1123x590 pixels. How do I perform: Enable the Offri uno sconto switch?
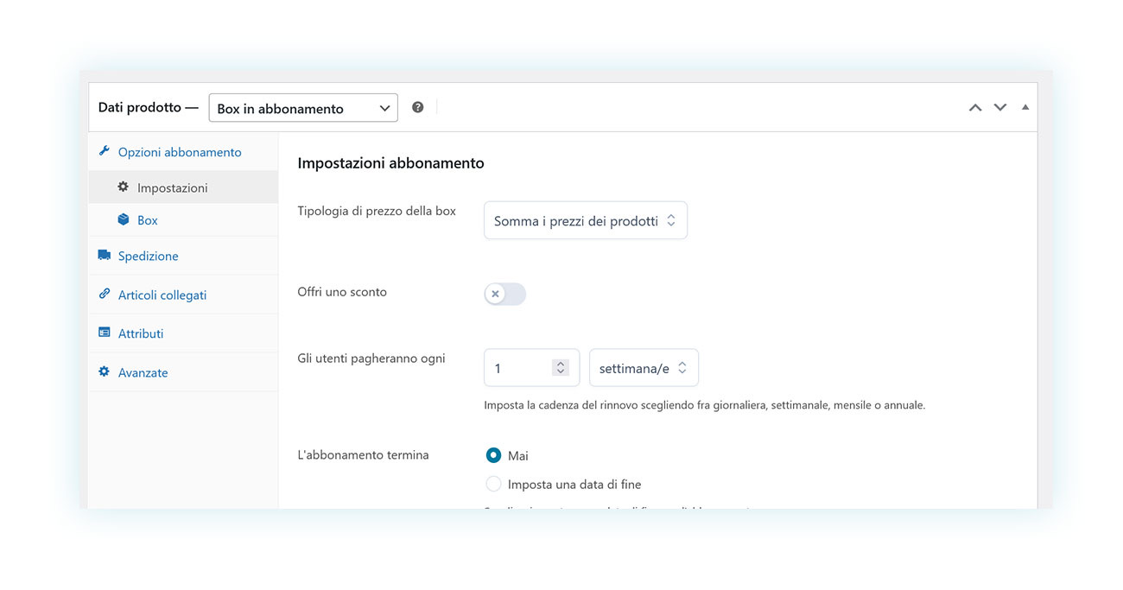pos(504,294)
